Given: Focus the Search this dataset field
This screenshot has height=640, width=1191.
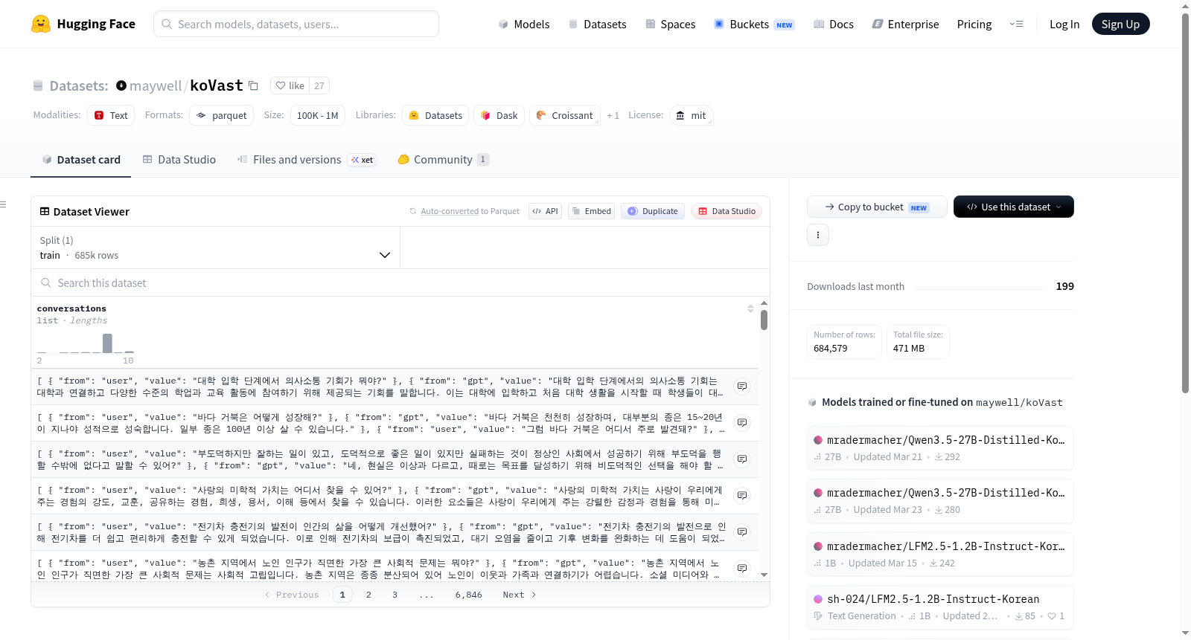Looking at the screenshot, I should pos(400,282).
